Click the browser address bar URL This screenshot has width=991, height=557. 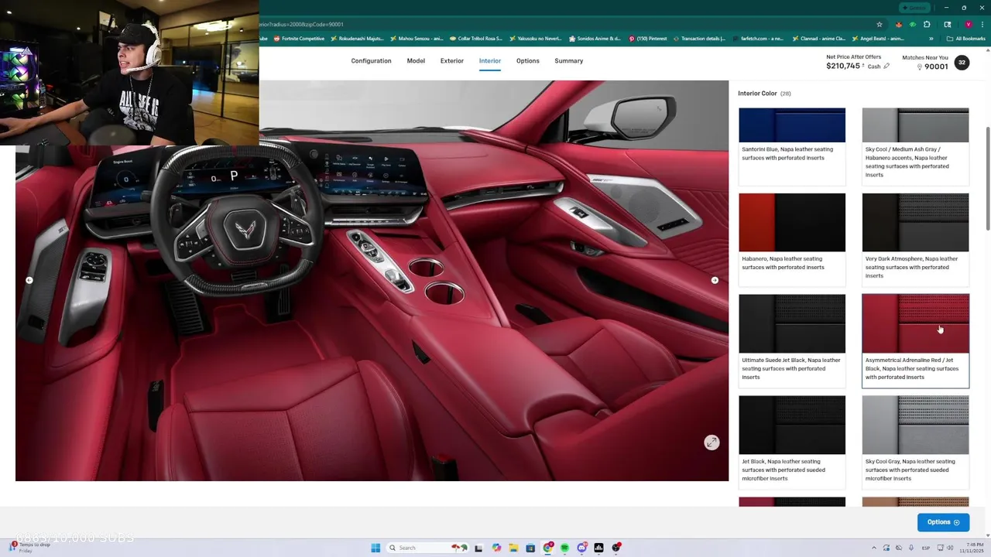point(302,24)
